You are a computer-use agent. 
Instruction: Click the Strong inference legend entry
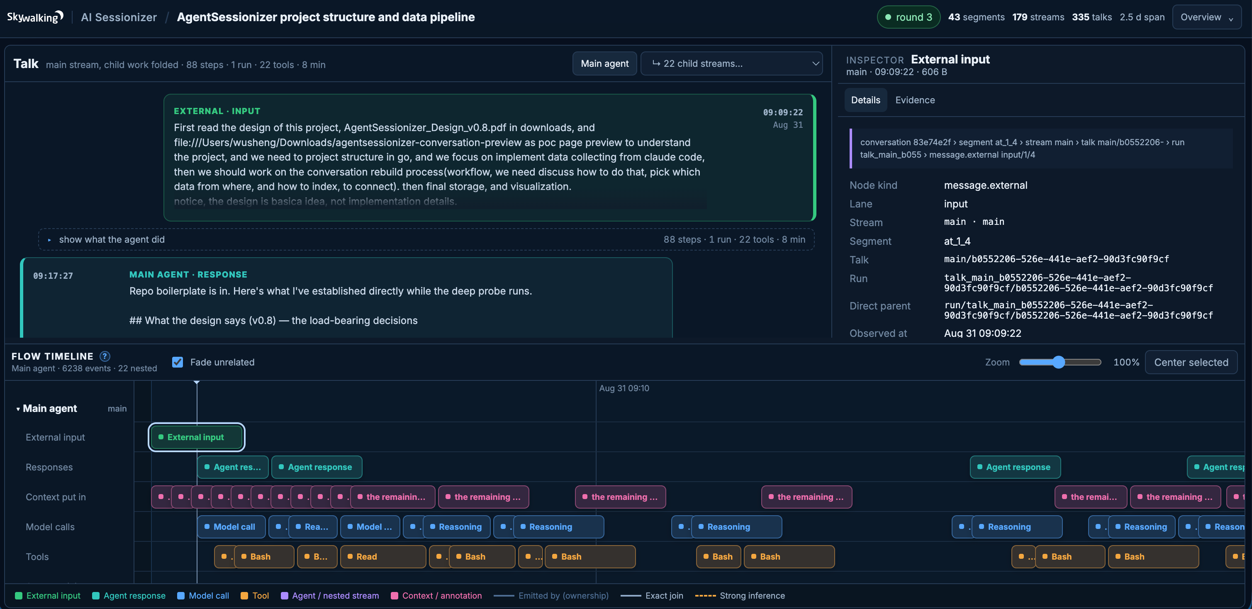coord(740,595)
